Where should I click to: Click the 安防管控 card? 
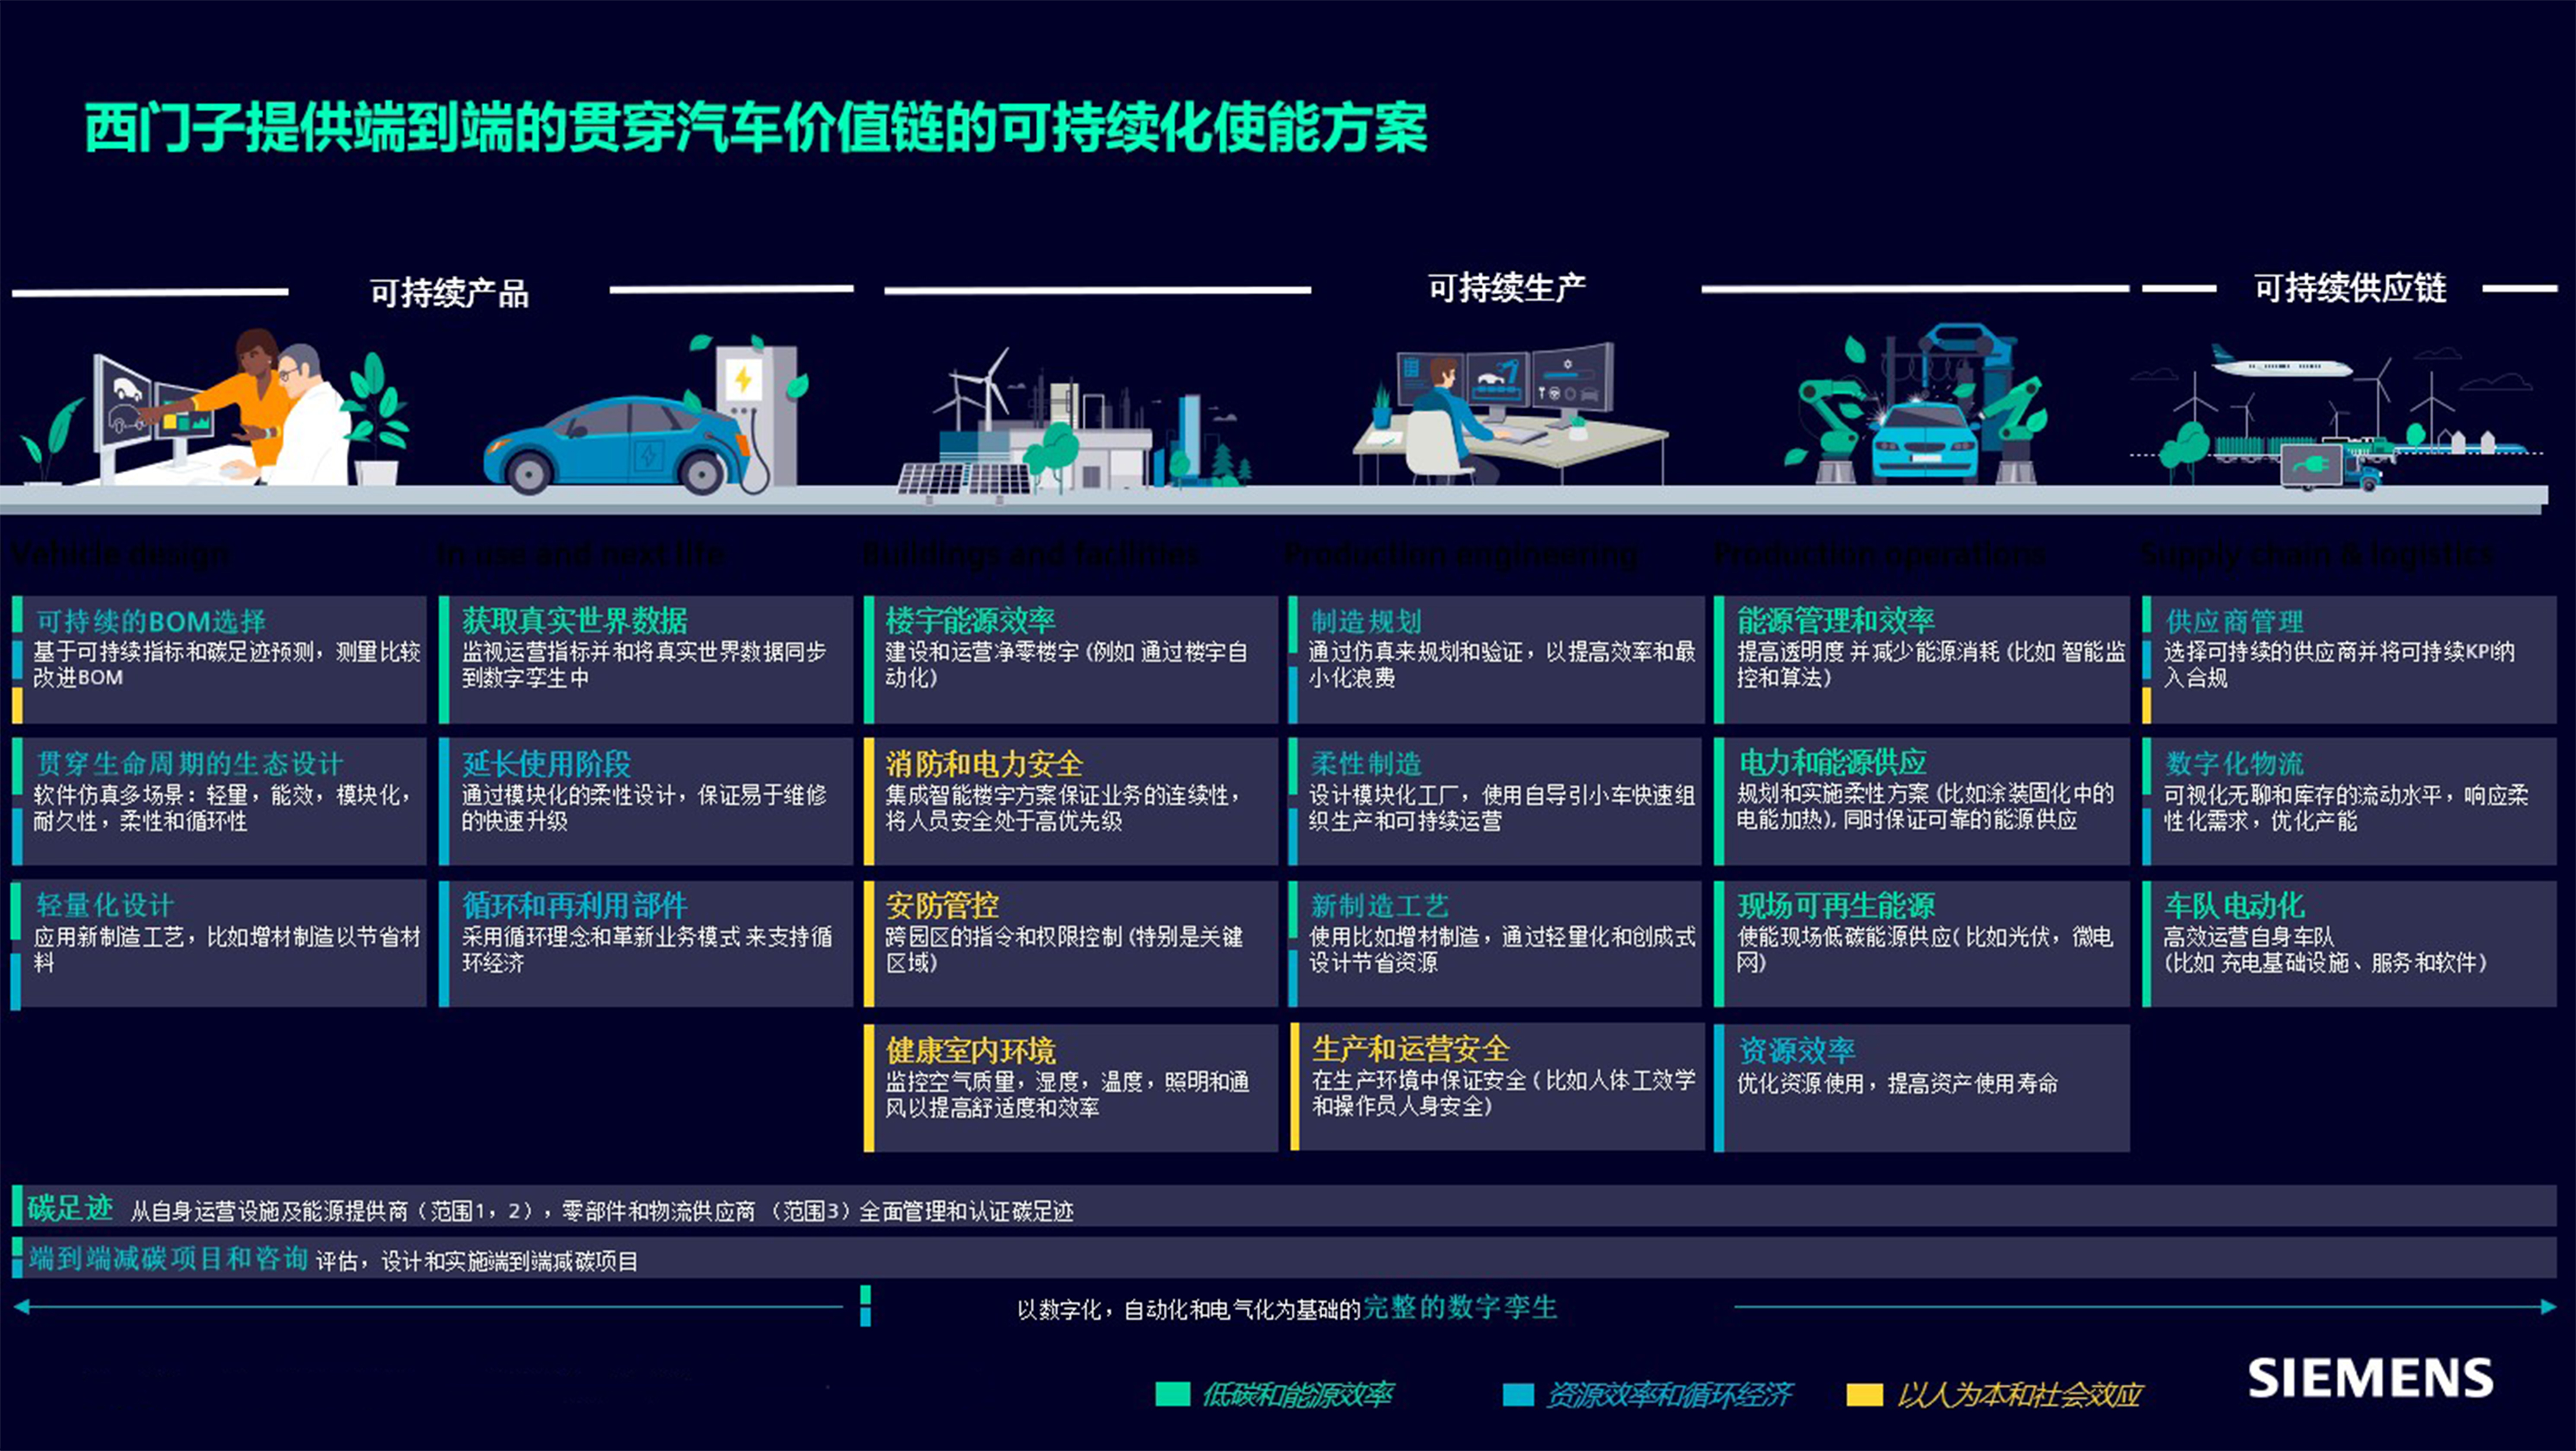tap(1071, 944)
